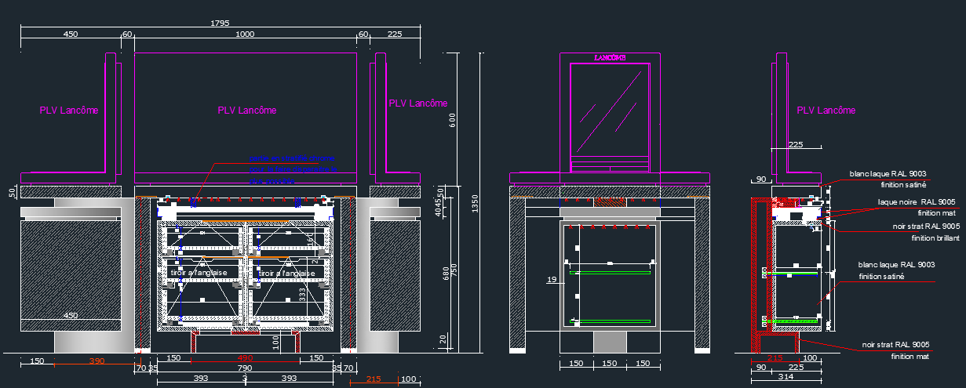
Task: Select the Lancôme logo above mirror
Action: pos(610,58)
